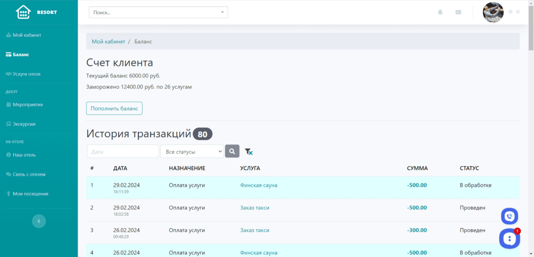Clear filters with the funnel icon

(248, 152)
